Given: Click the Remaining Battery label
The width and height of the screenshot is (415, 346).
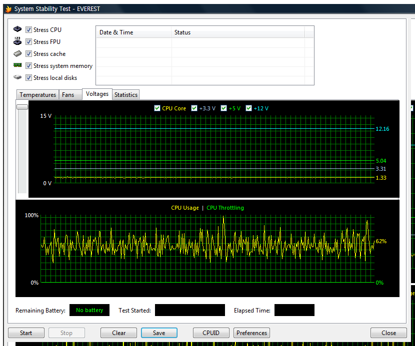Looking at the screenshot, I should pos(40,311).
